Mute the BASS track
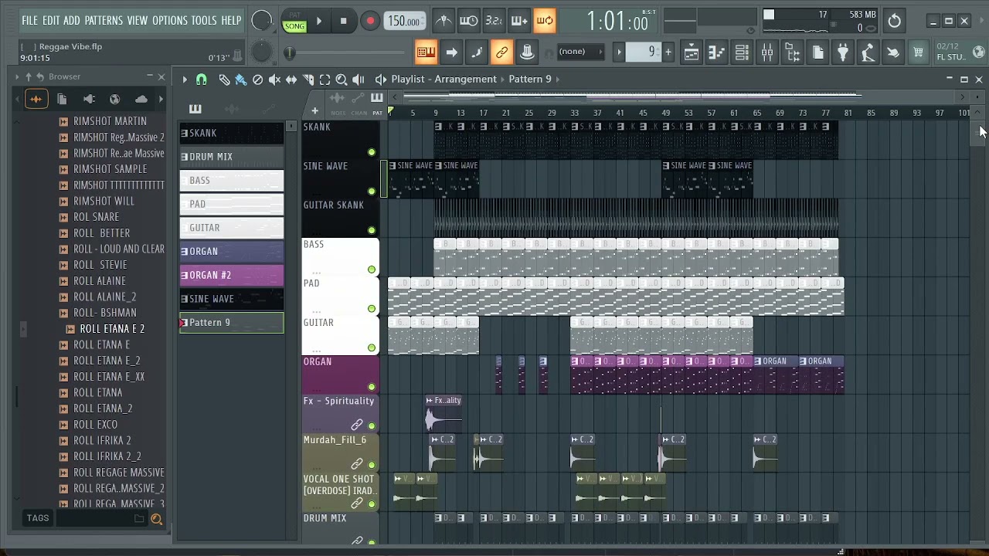Image resolution: width=989 pixels, height=556 pixels. (372, 270)
